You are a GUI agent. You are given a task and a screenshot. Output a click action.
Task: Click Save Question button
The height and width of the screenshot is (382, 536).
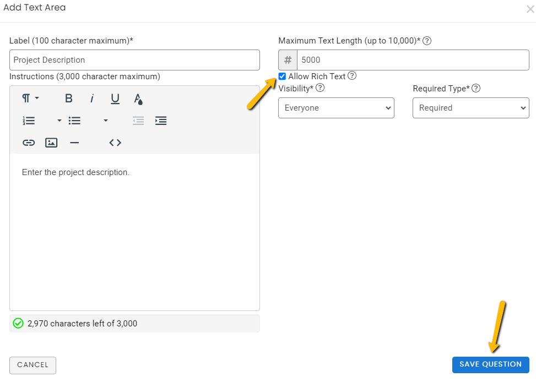[490, 364]
